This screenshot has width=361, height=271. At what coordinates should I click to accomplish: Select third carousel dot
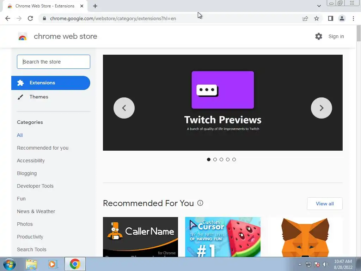(221, 159)
